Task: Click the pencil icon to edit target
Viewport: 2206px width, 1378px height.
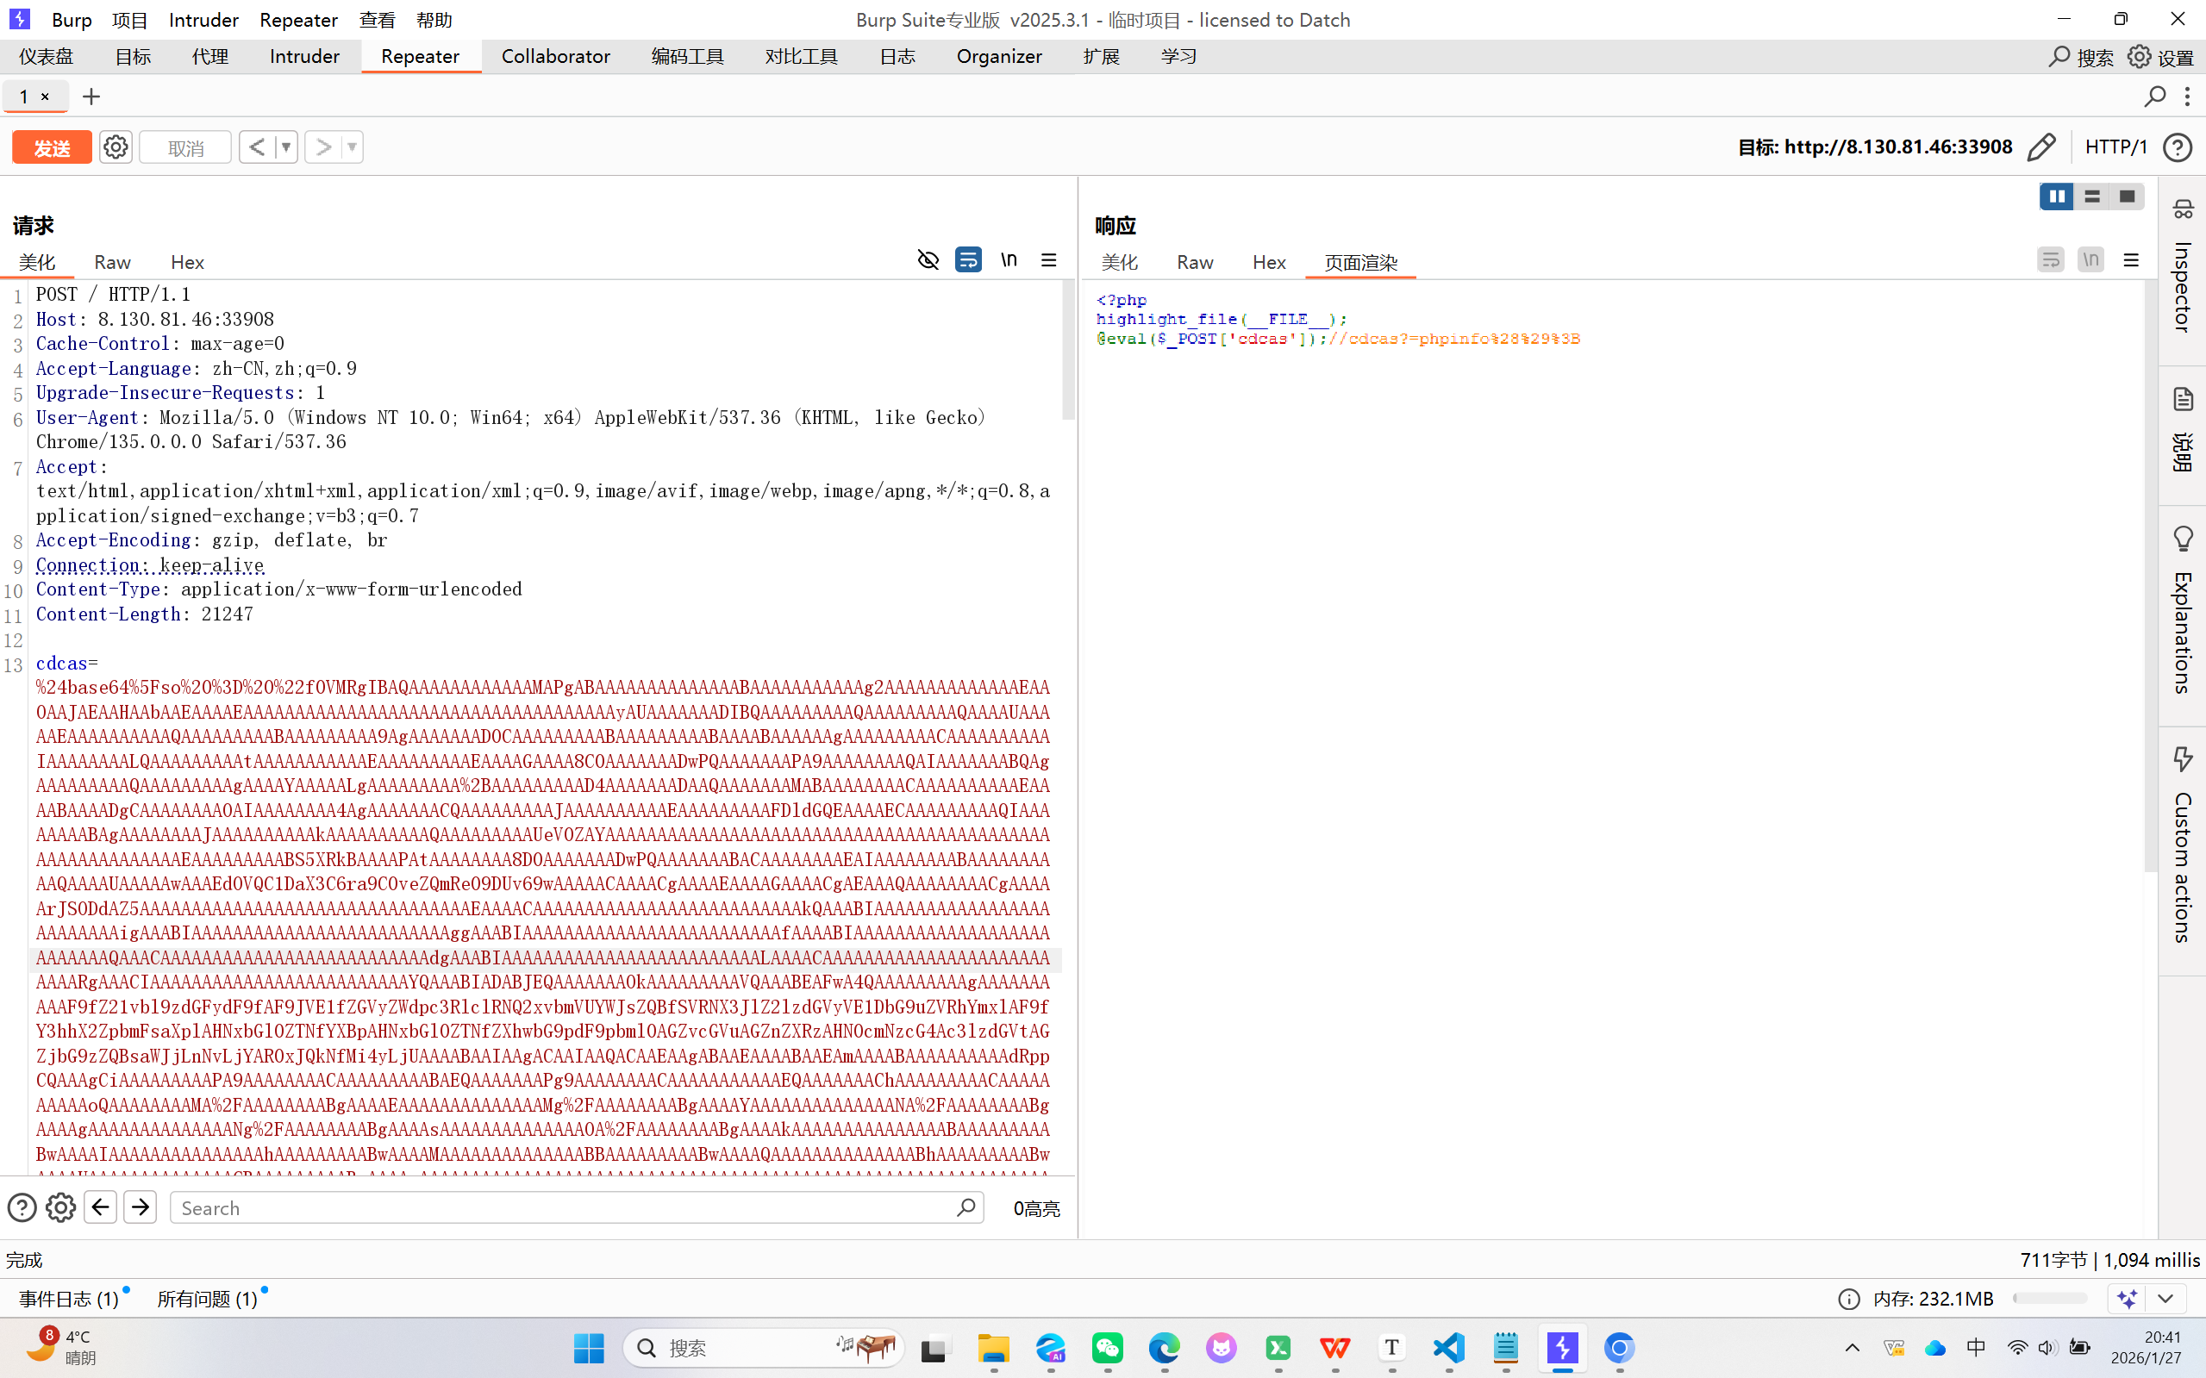Action: point(2041,147)
